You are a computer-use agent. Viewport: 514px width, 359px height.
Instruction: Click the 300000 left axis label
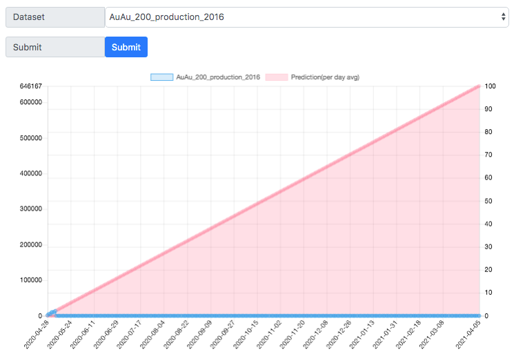point(31,208)
